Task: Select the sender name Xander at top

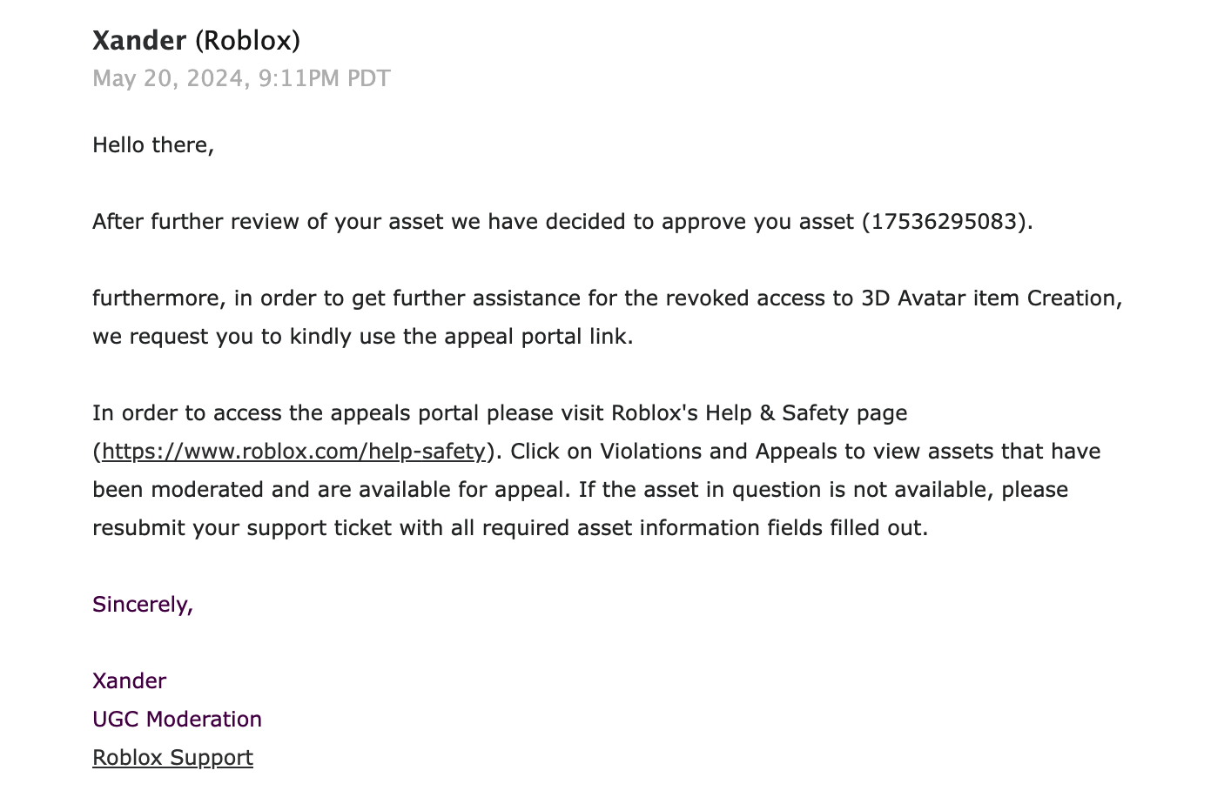Action: coord(139,41)
